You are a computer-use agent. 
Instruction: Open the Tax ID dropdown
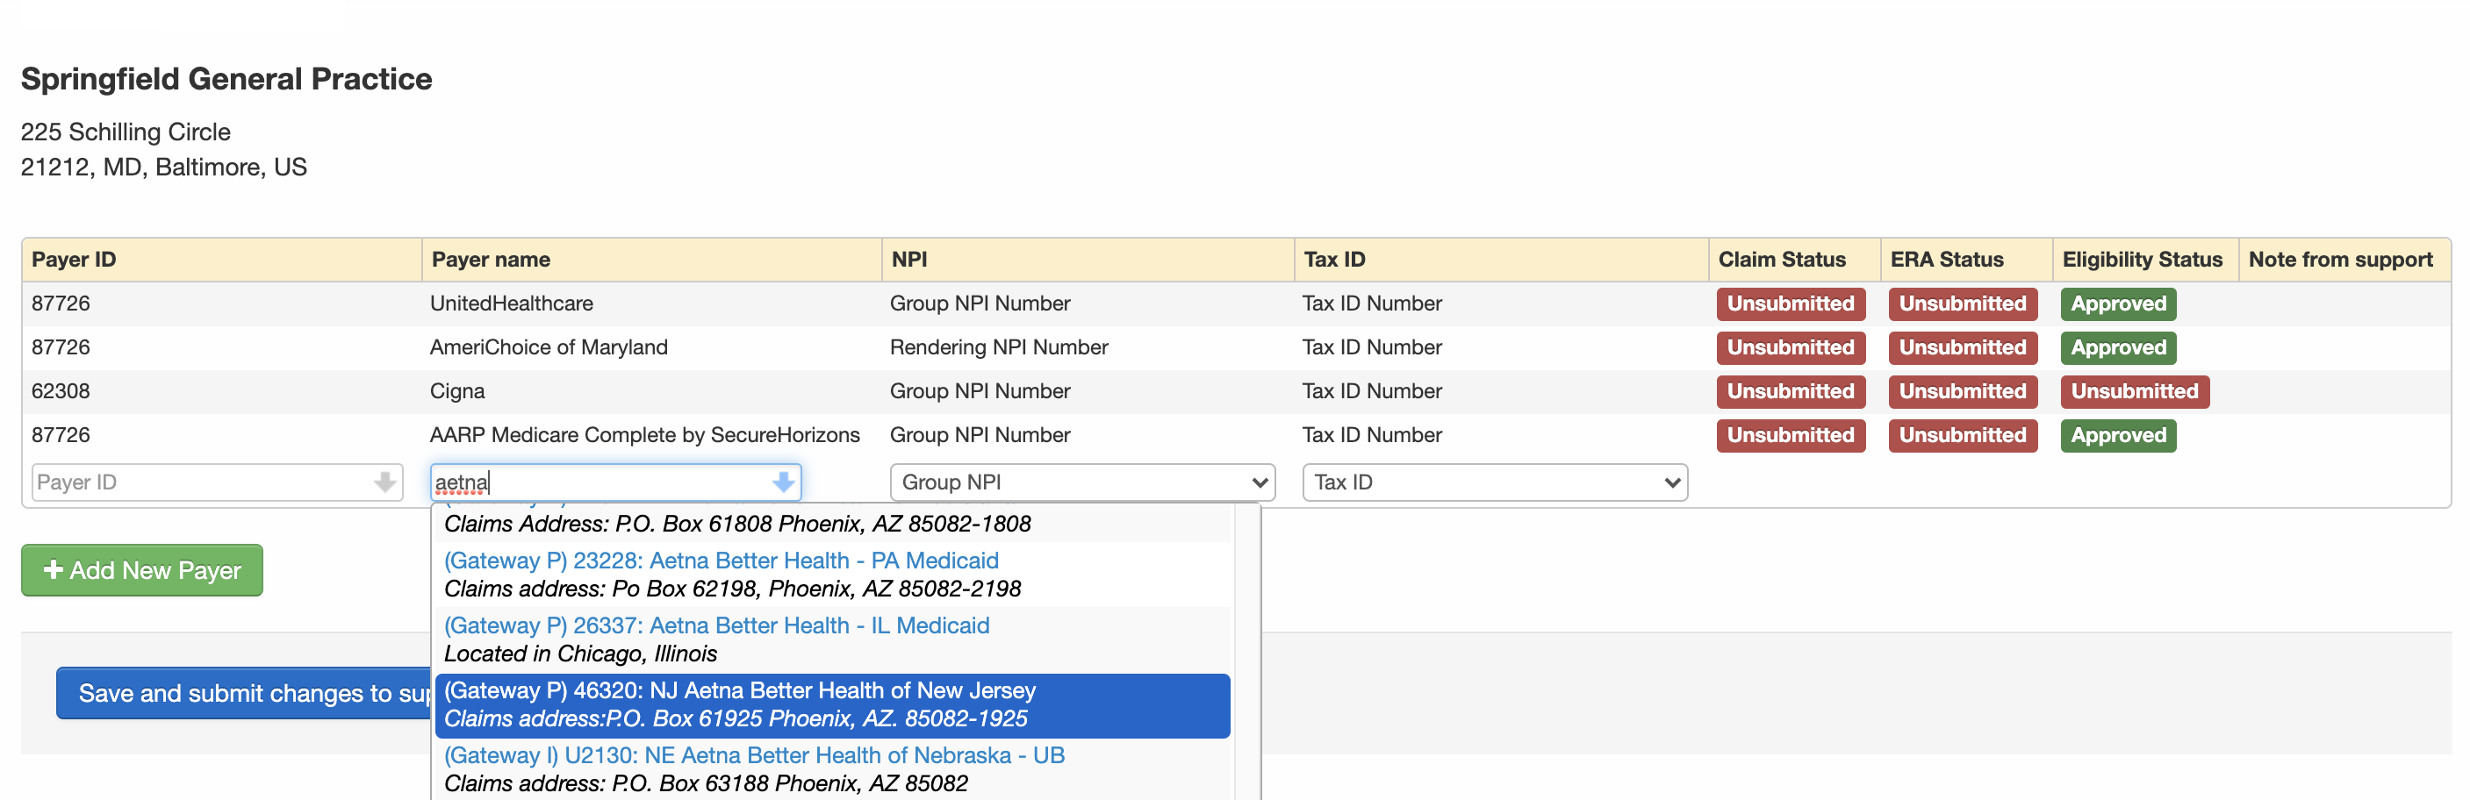(x=1495, y=482)
